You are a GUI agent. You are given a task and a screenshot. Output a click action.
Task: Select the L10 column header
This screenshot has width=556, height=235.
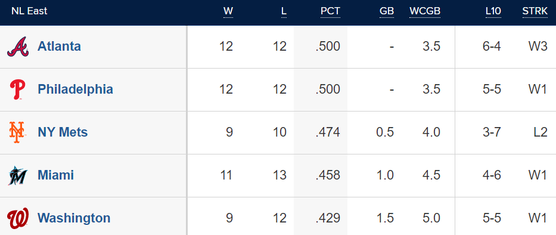[x=493, y=11]
